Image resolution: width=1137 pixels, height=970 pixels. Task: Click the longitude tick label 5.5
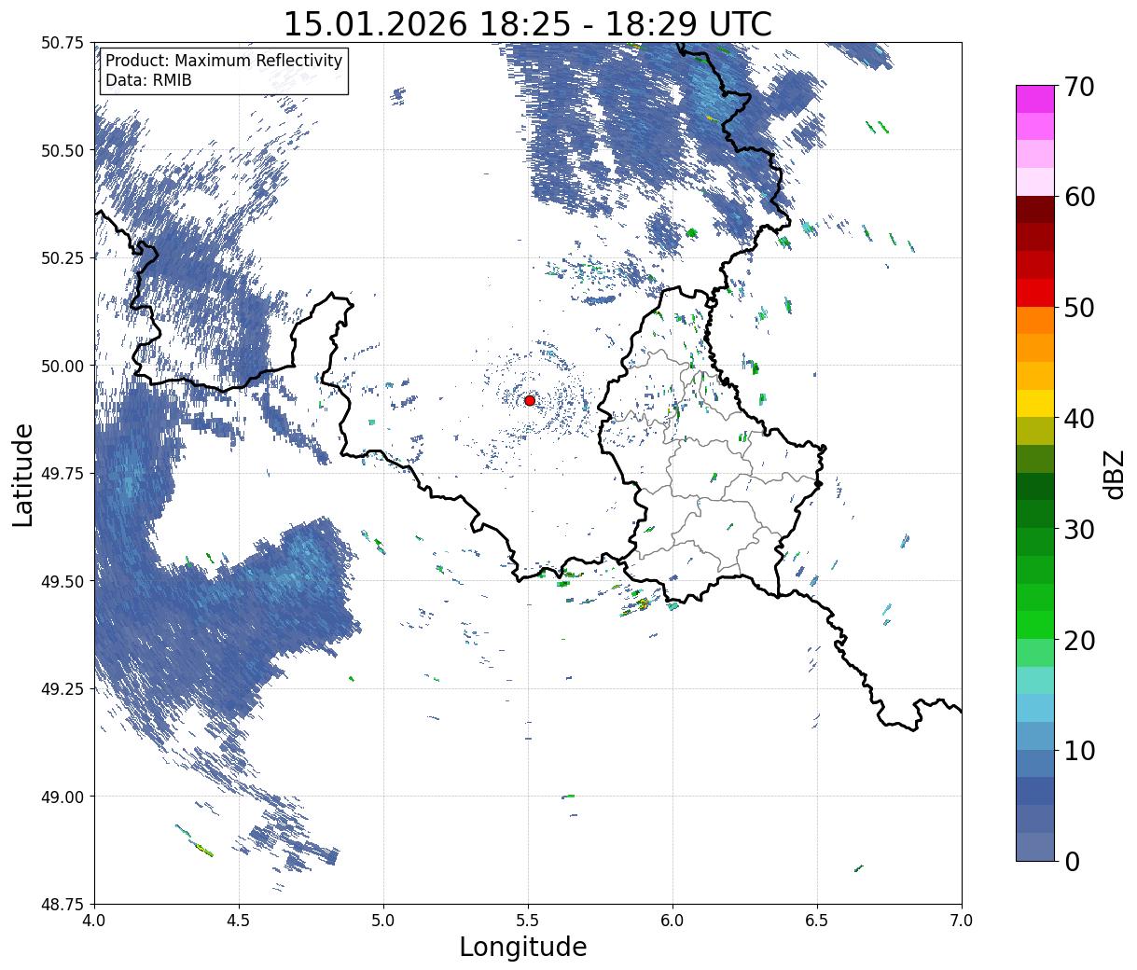tap(528, 921)
